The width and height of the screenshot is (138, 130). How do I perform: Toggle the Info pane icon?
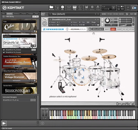pos(62,8)
